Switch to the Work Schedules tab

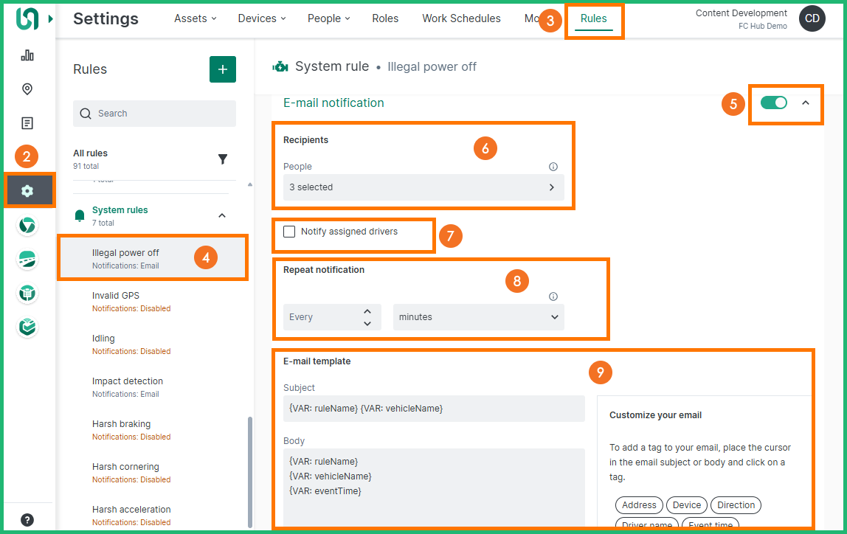pyautogui.click(x=461, y=18)
